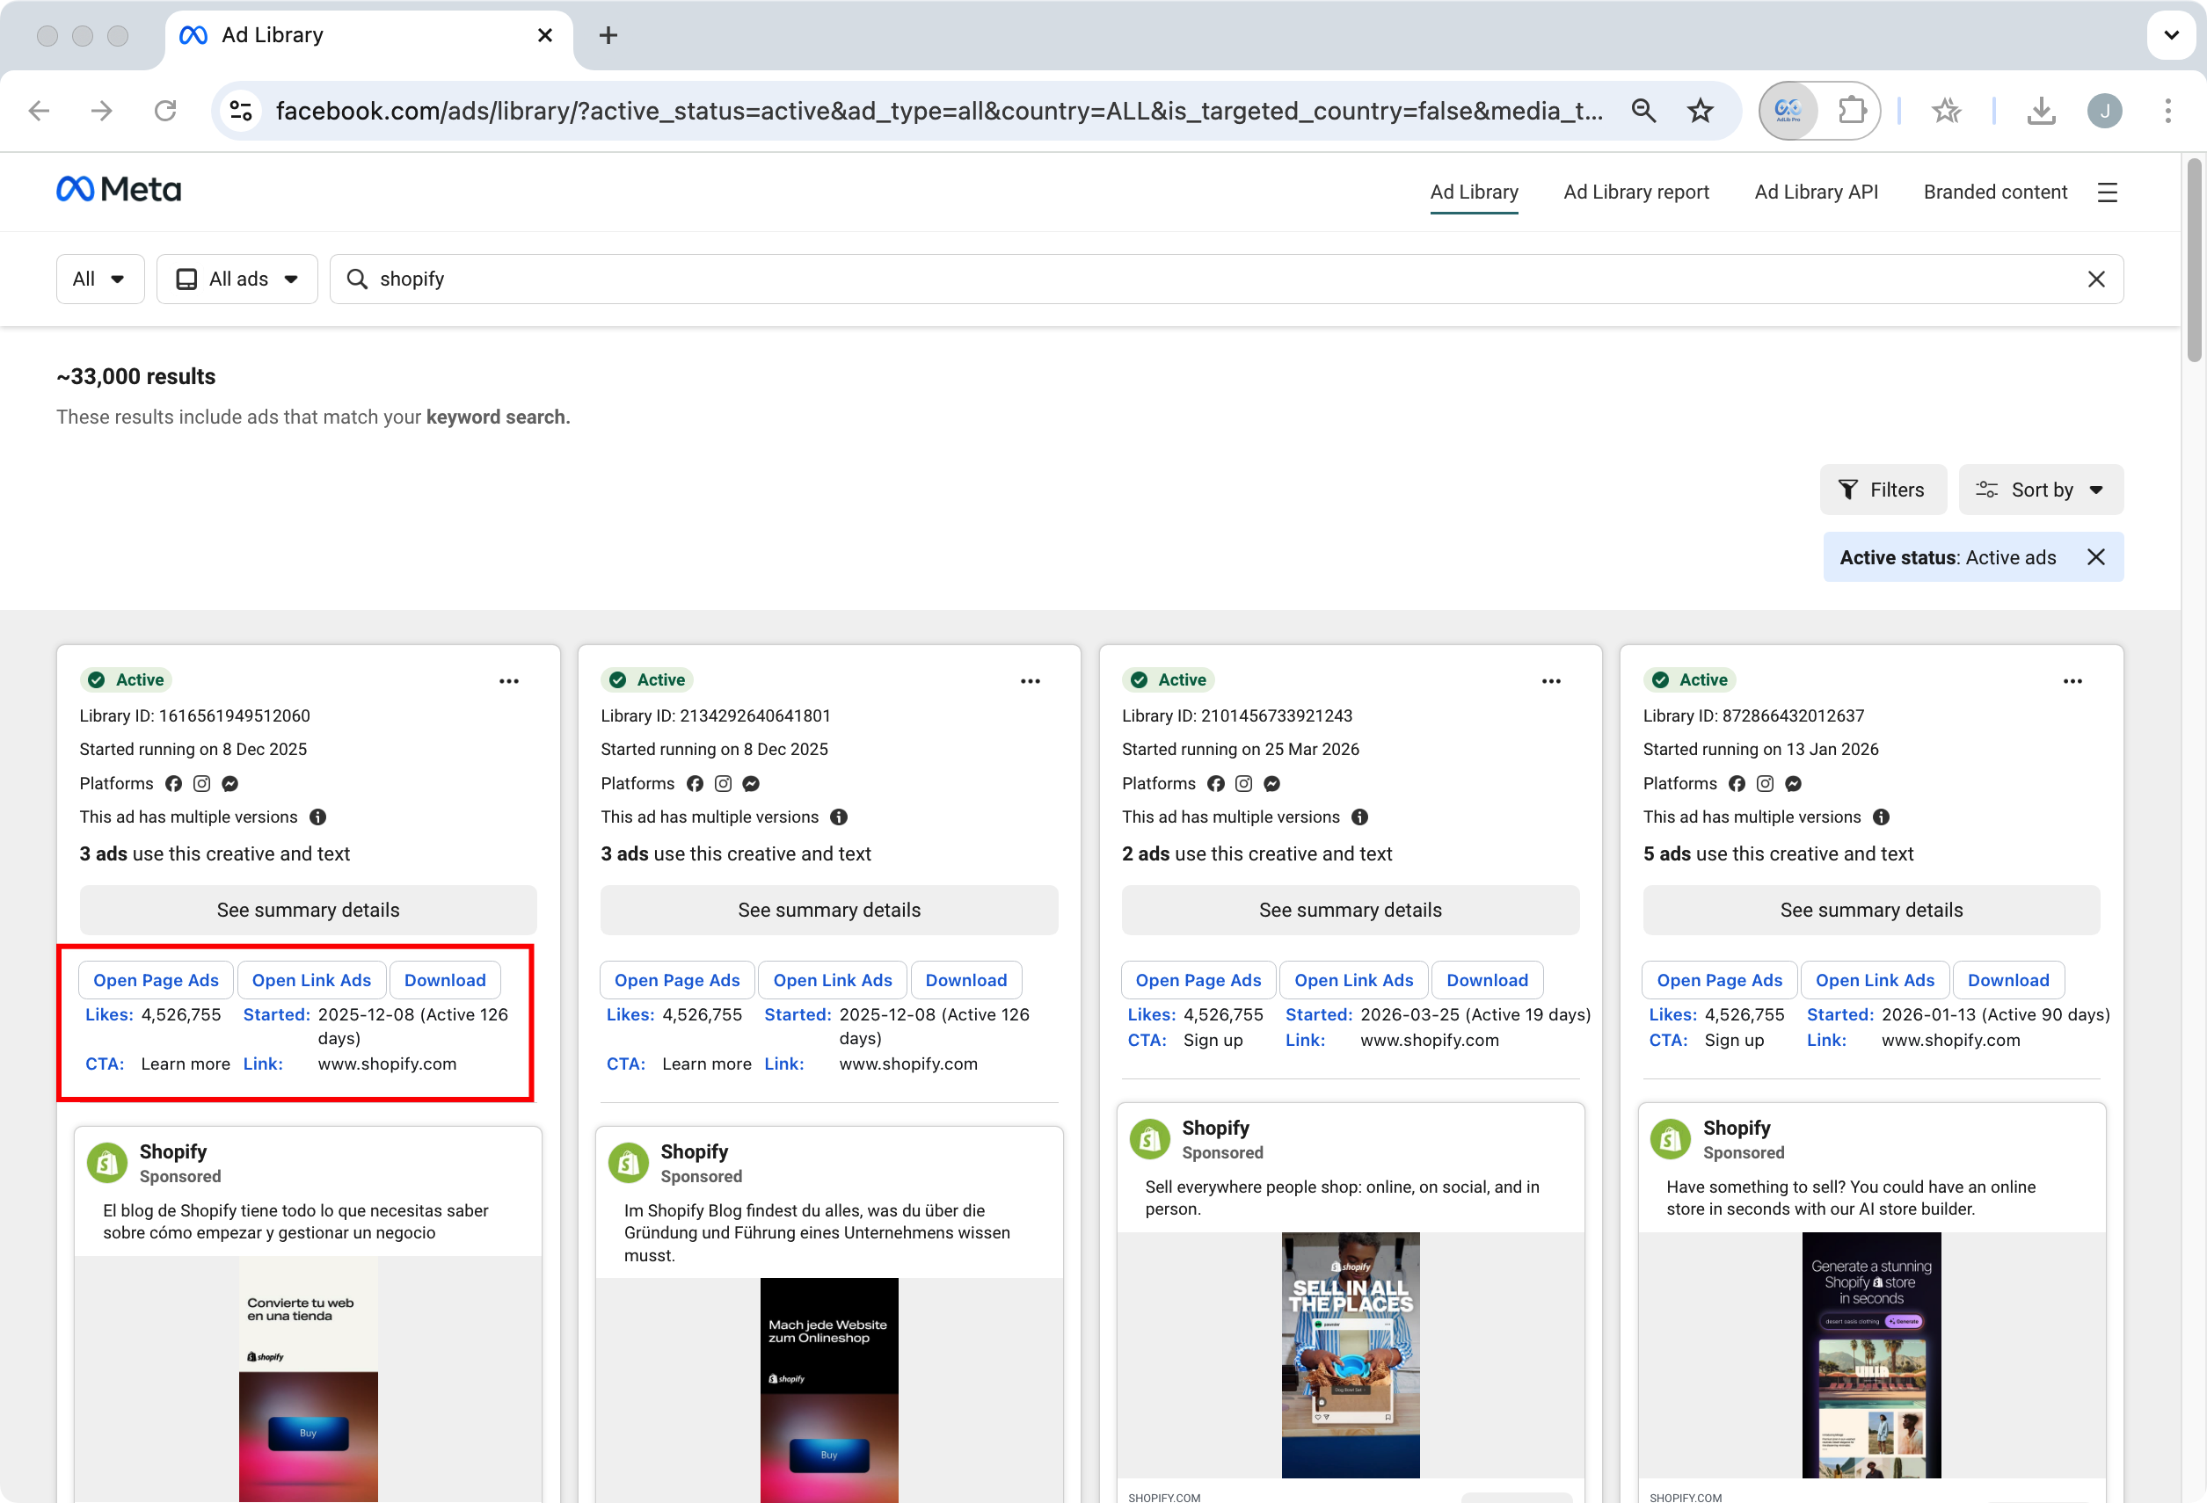Open Chrome's three-dot menu

(x=2168, y=111)
